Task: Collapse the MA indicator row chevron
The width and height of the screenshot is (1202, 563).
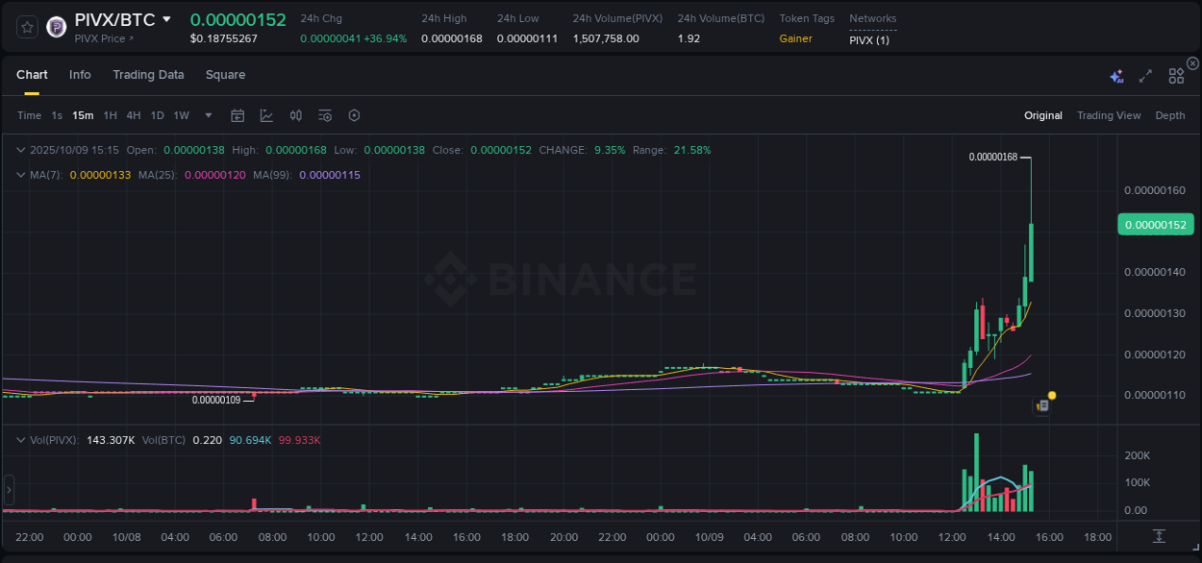Action: tap(21, 175)
